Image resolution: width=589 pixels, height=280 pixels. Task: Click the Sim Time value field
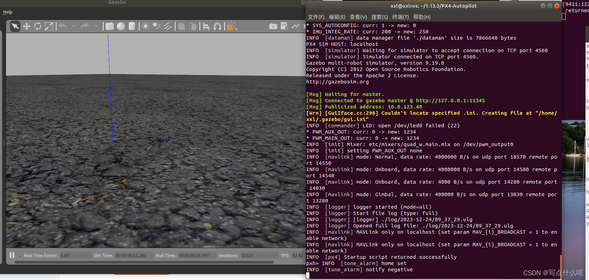click(134, 255)
